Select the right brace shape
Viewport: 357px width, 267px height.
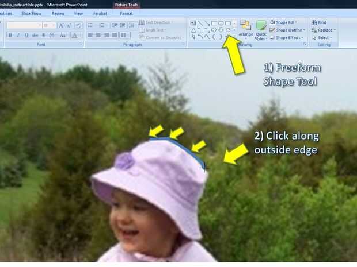tap(221, 37)
